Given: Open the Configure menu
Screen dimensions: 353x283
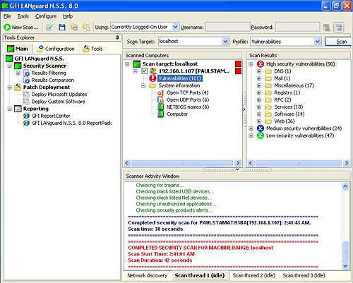Looking at the screenshot, I should (x=46, y=16).
